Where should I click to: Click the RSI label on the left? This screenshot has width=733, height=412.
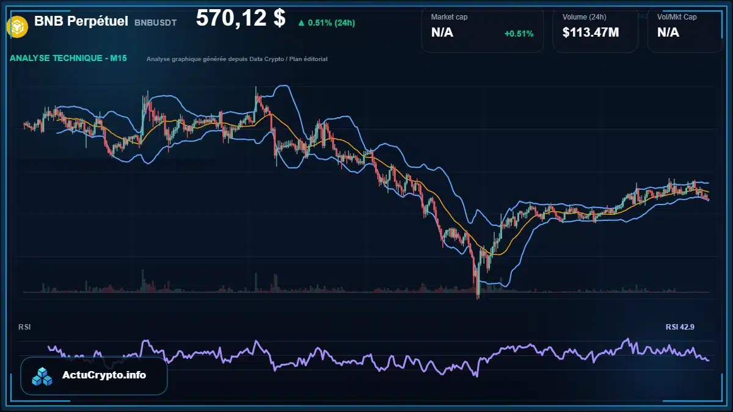[x=25, y=327]
